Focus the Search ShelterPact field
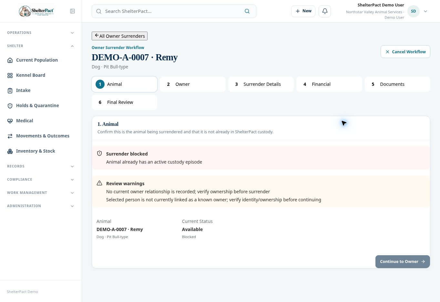Image resolution: width=440 pixels, height=302 pixels. click(x=174, y=11)
